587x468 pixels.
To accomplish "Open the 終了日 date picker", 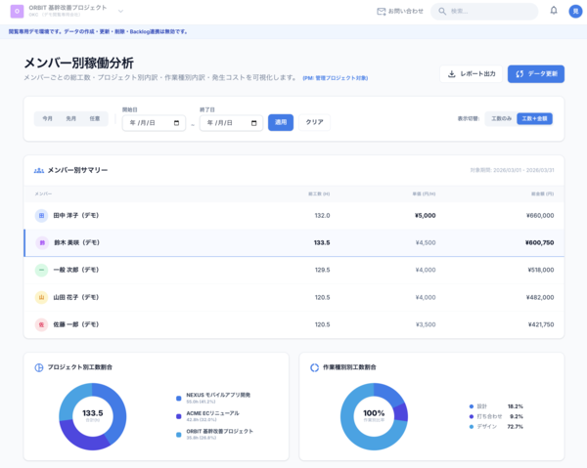I will (255, 123).
